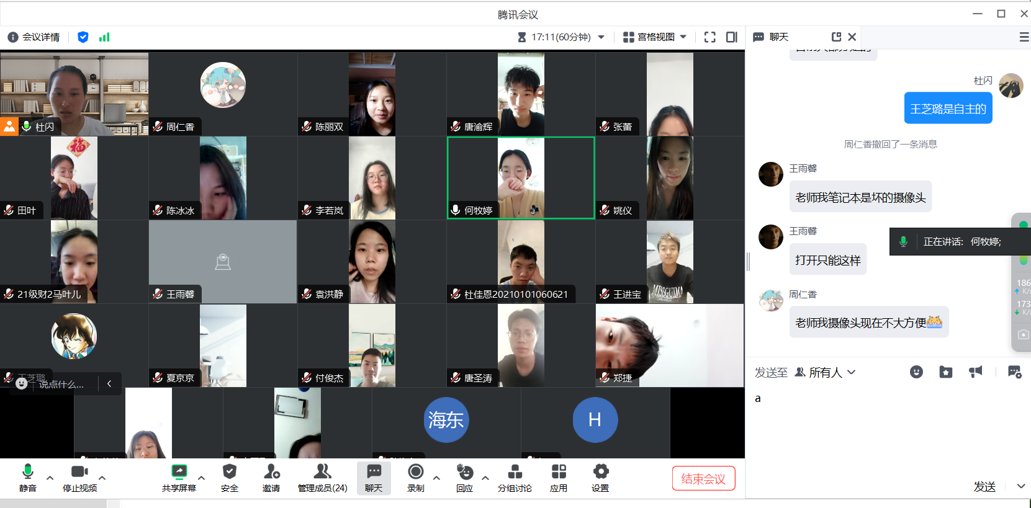Screen dimensions: 1031x508
Task: Open the 宫格视图 view dropdown
Action: pos(655,37)
